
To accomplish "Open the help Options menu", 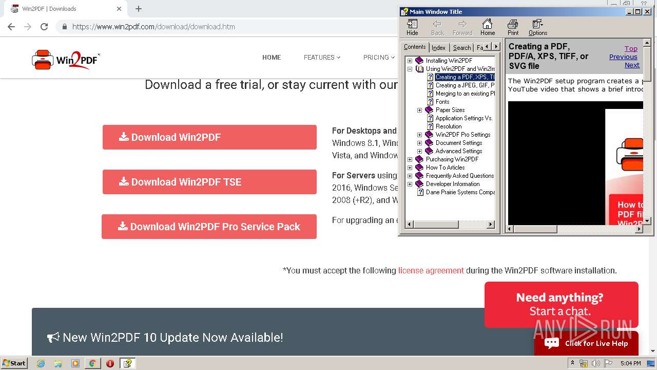I will point(537,27).
